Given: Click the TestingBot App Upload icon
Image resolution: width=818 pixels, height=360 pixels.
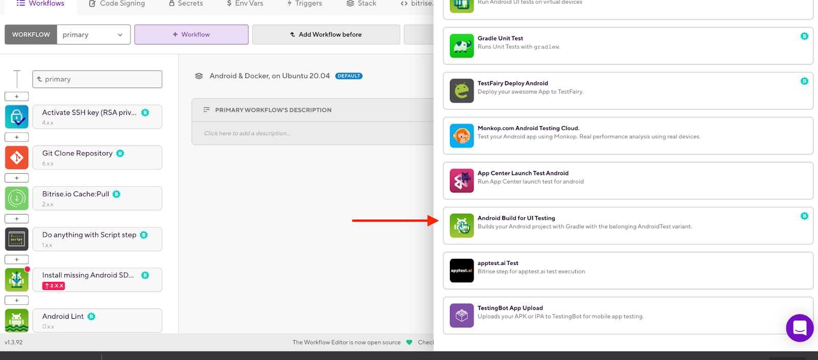Looking at the screenshot, I should [462, 316].
